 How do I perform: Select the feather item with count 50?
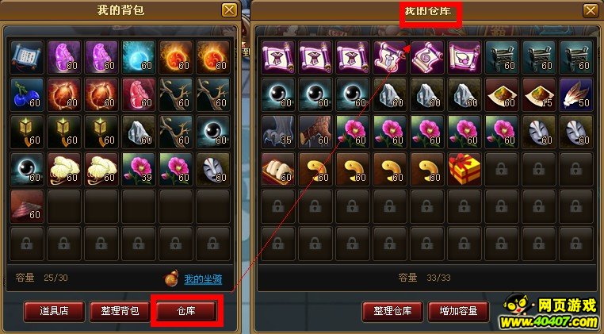click(x=576, y=94)
